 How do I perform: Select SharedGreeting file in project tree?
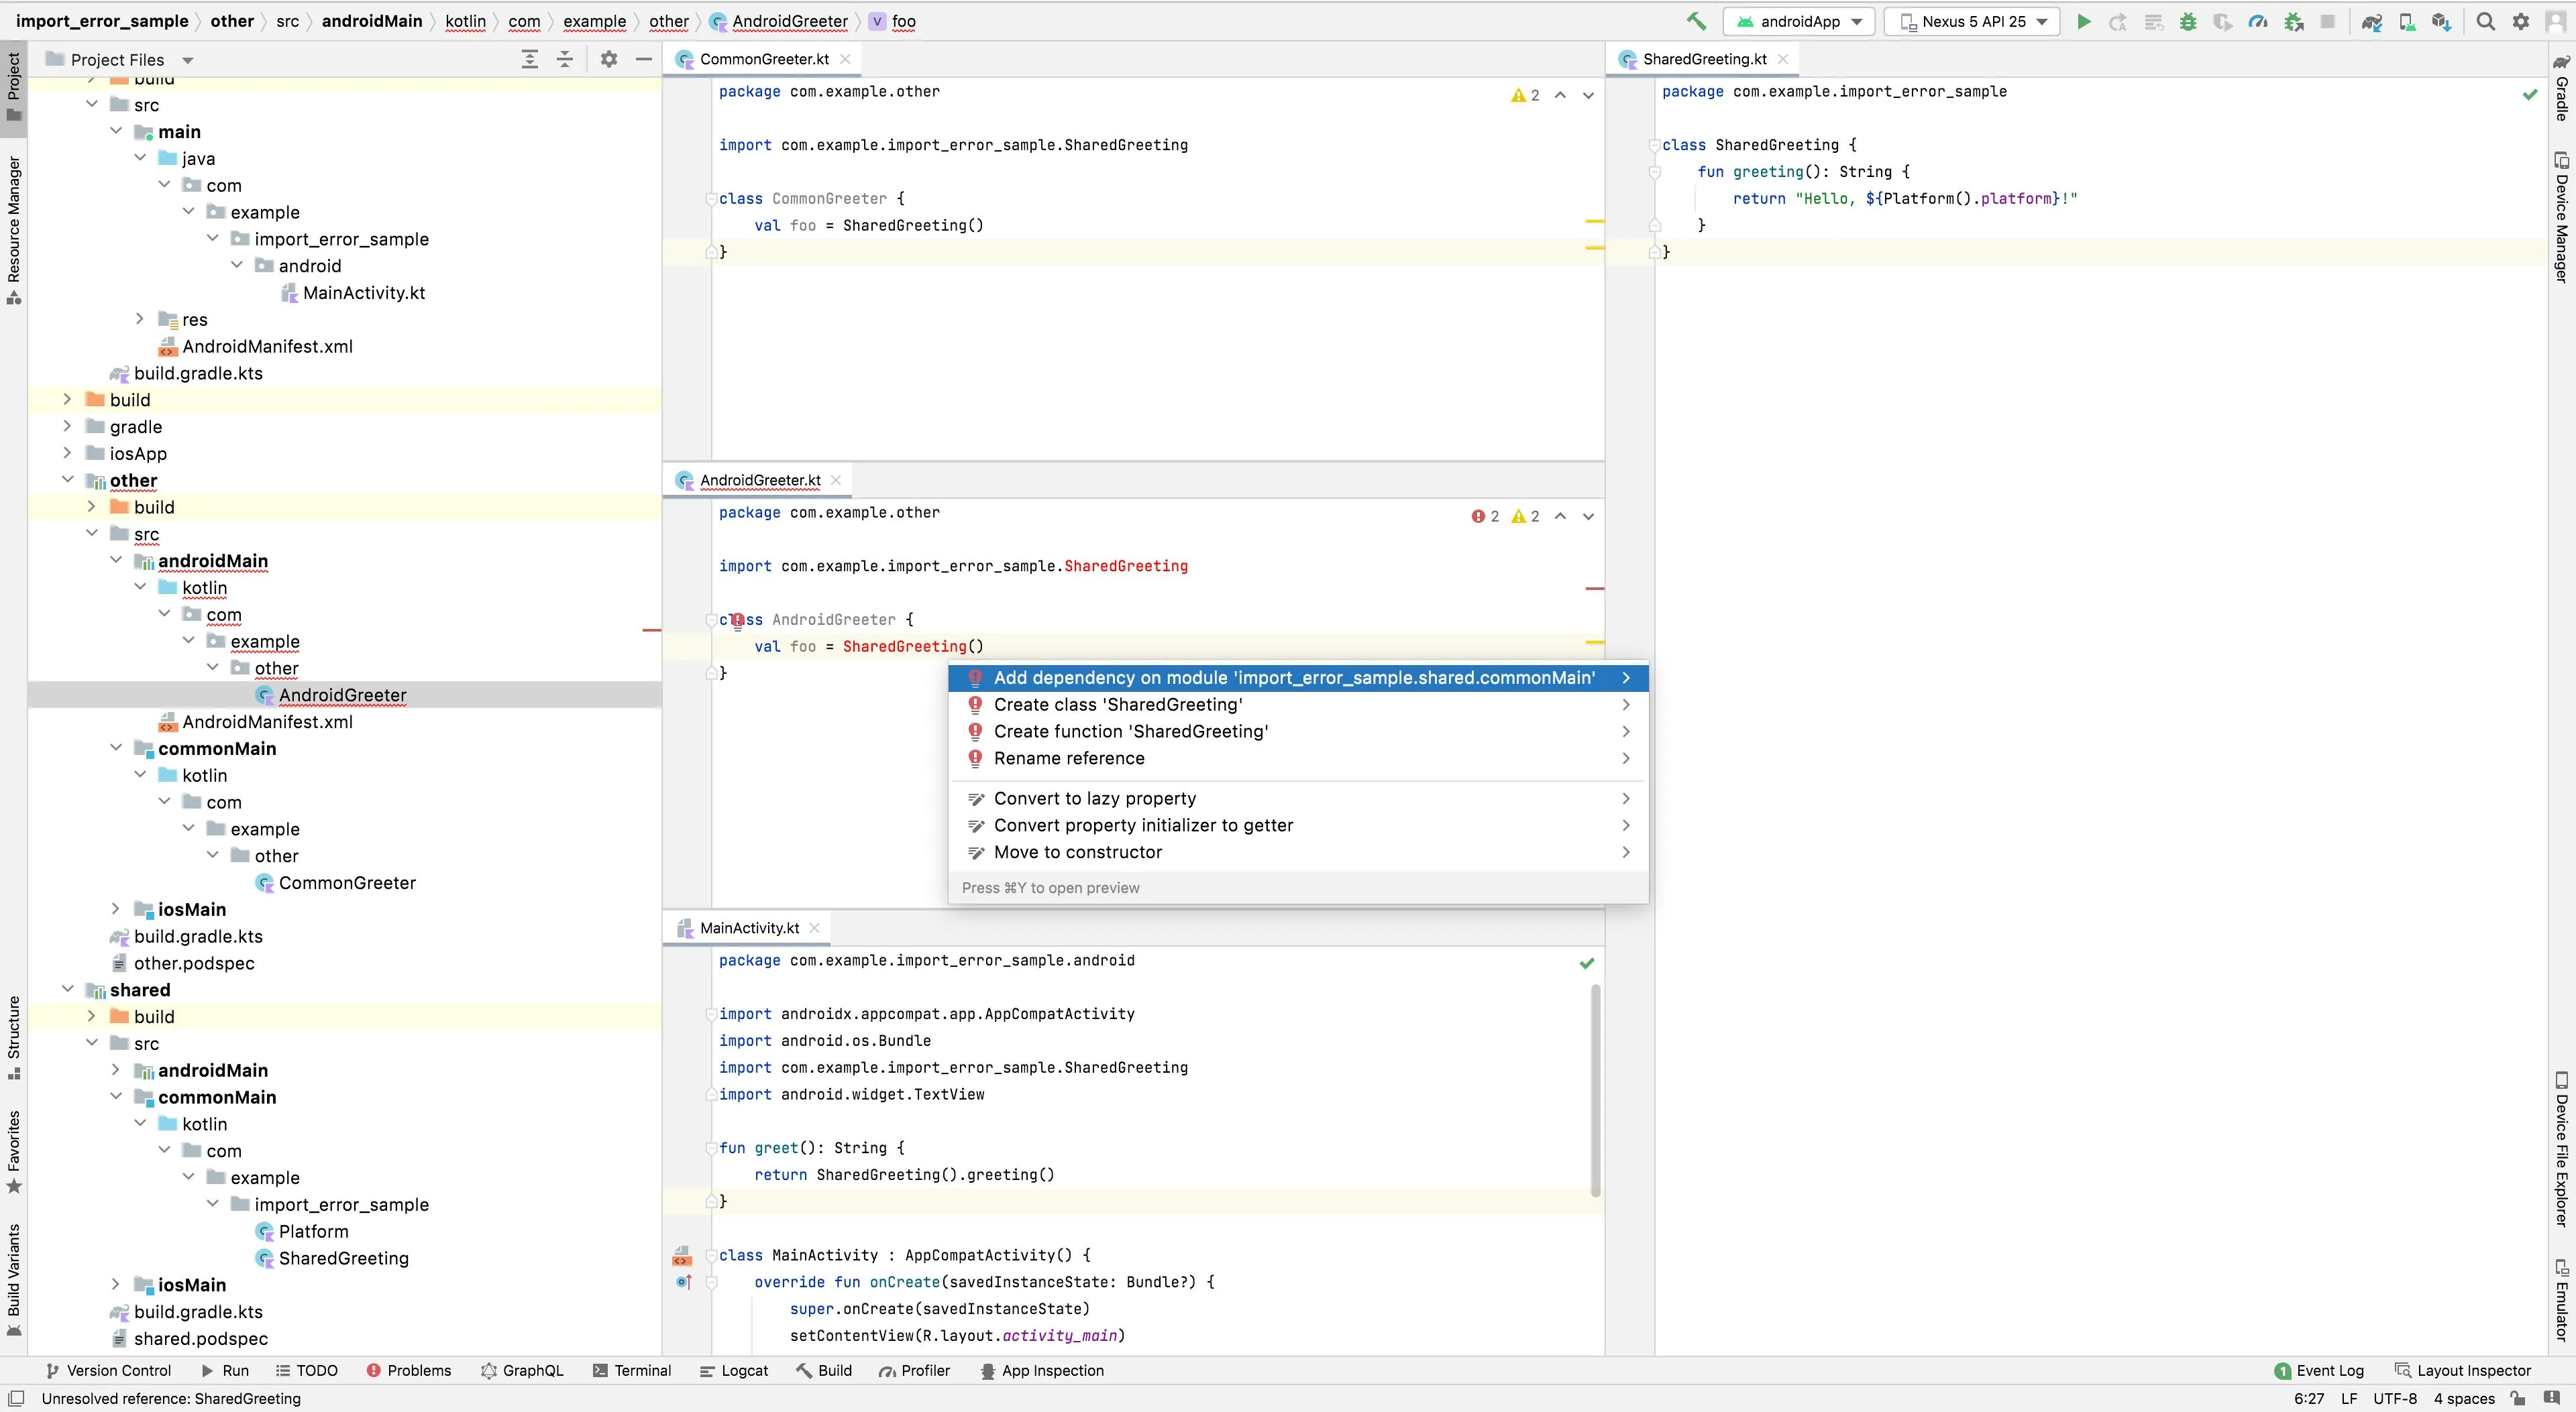pos(343,1258)
